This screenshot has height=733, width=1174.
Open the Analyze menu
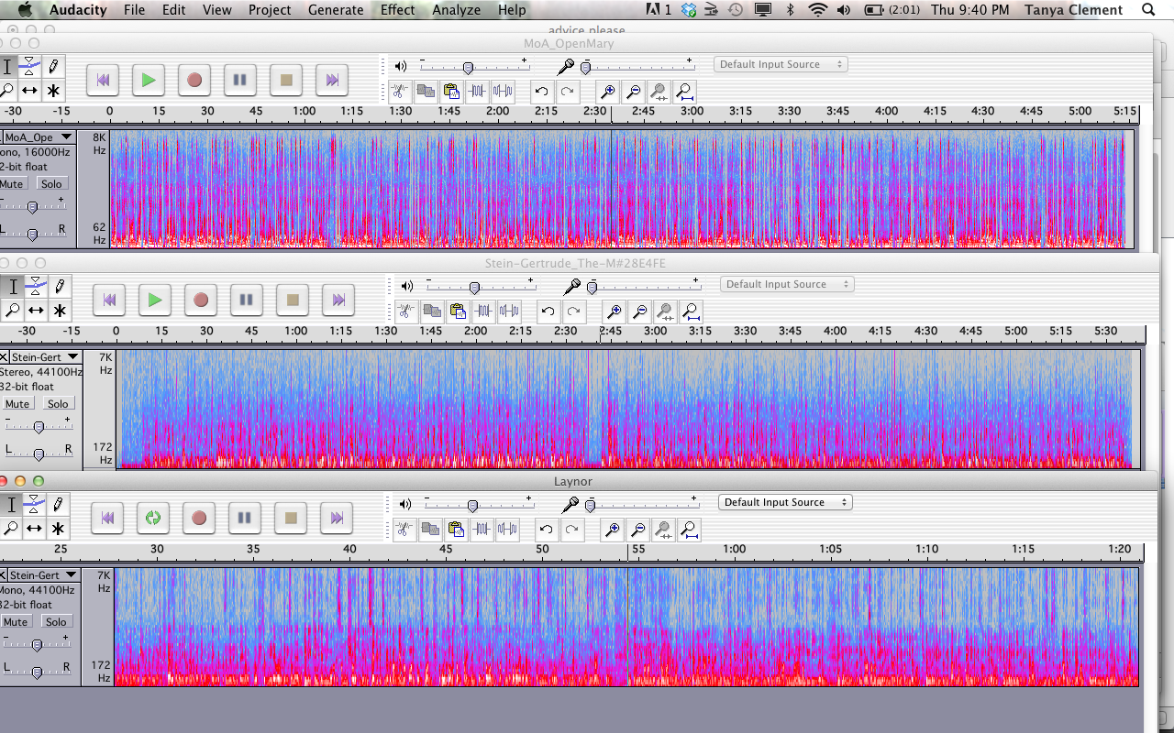[x=457, y=10]
